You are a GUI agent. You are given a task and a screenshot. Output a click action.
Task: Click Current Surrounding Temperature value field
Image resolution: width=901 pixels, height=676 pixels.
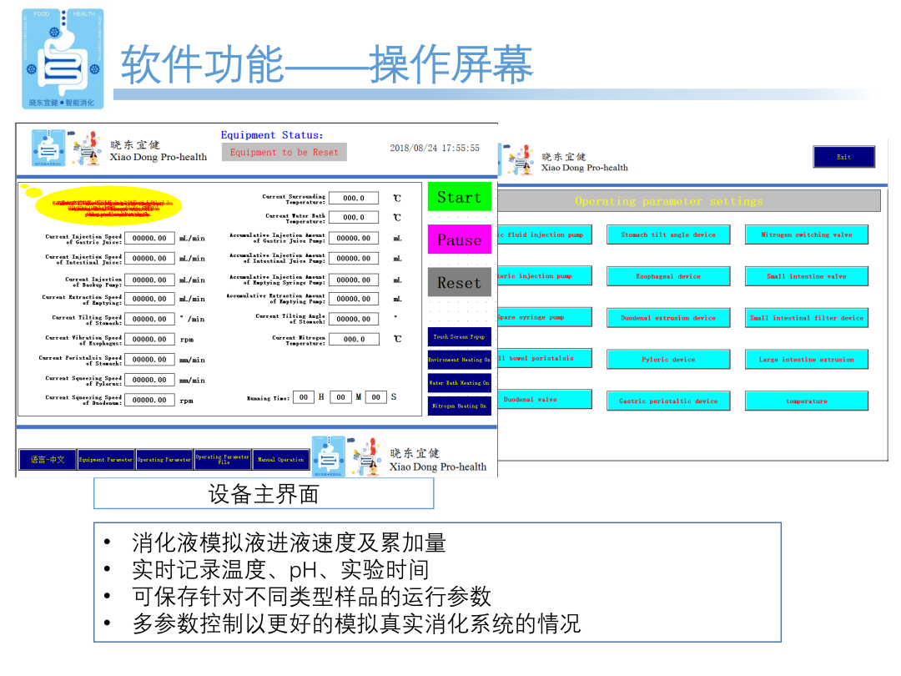coord(354,198)
